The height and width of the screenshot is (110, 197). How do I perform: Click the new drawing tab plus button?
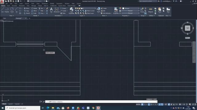(30, 18)
